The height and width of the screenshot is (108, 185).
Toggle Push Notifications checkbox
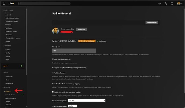point(53,73)
